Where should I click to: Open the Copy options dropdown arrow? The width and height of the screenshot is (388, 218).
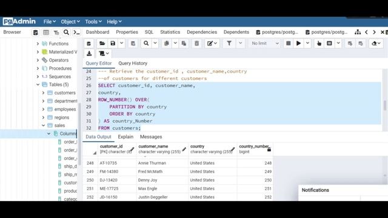175,44
